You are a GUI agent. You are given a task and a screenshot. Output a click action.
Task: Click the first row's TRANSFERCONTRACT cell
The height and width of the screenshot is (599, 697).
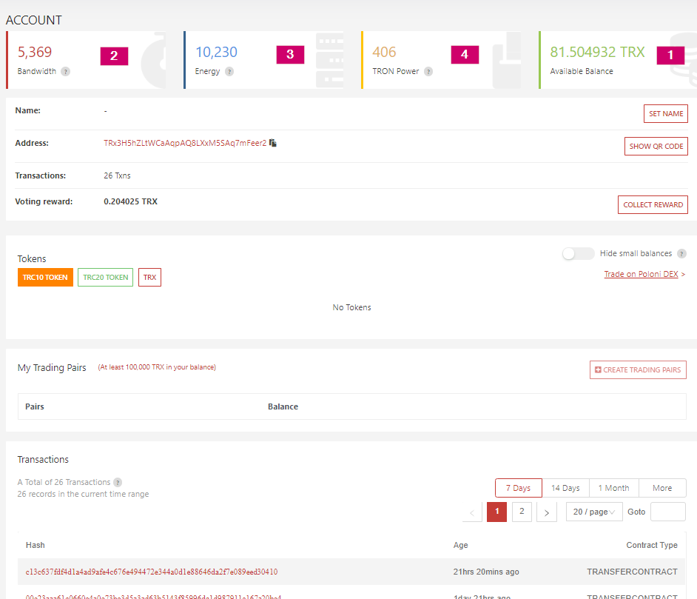(x=632, y=572)
